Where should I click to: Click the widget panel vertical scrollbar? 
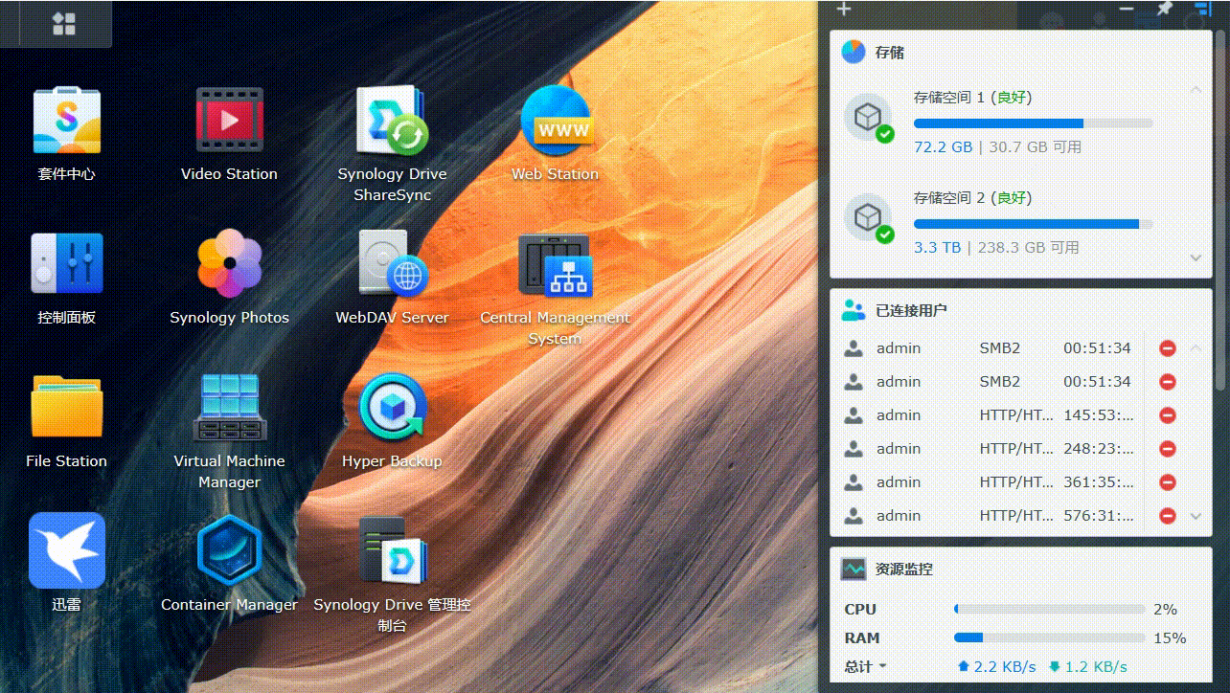(x=1221, y=211)
